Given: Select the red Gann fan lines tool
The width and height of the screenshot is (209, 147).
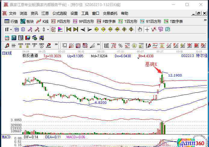Looking at the screenshot, I should point(71,46).
